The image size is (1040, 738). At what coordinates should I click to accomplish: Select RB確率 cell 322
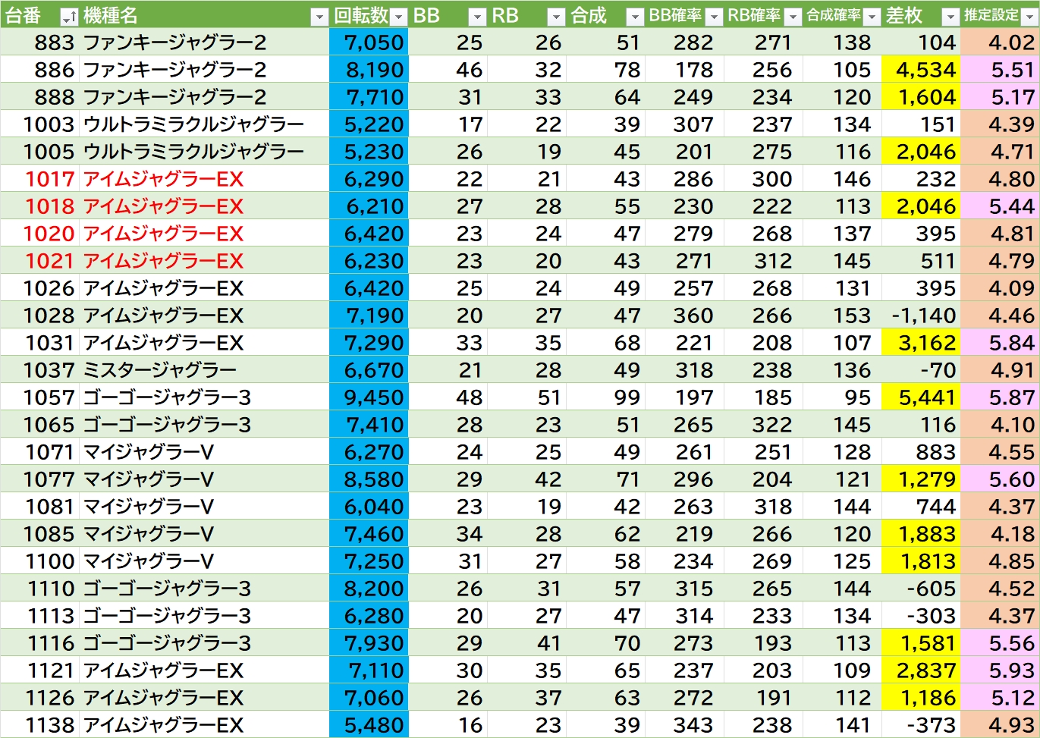pos(763,425)
